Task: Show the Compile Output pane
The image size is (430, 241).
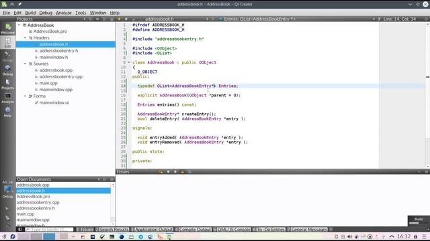Action: (x=193, y=230)
